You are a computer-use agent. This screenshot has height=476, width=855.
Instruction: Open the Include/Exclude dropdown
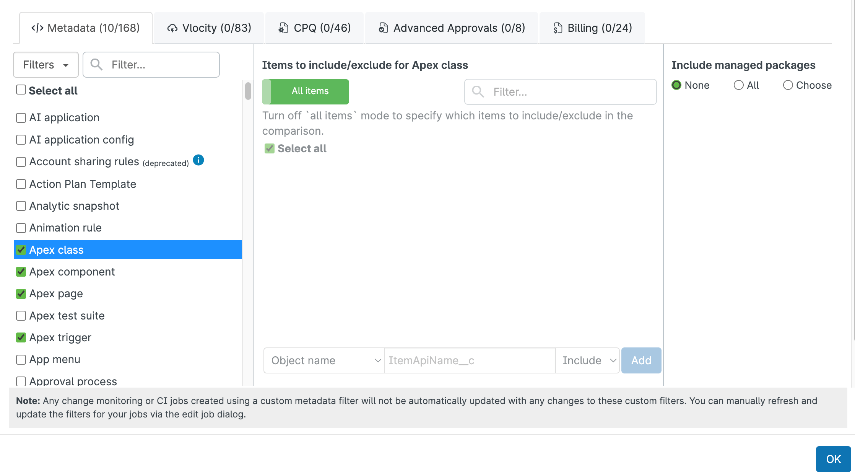click(587, 360)
